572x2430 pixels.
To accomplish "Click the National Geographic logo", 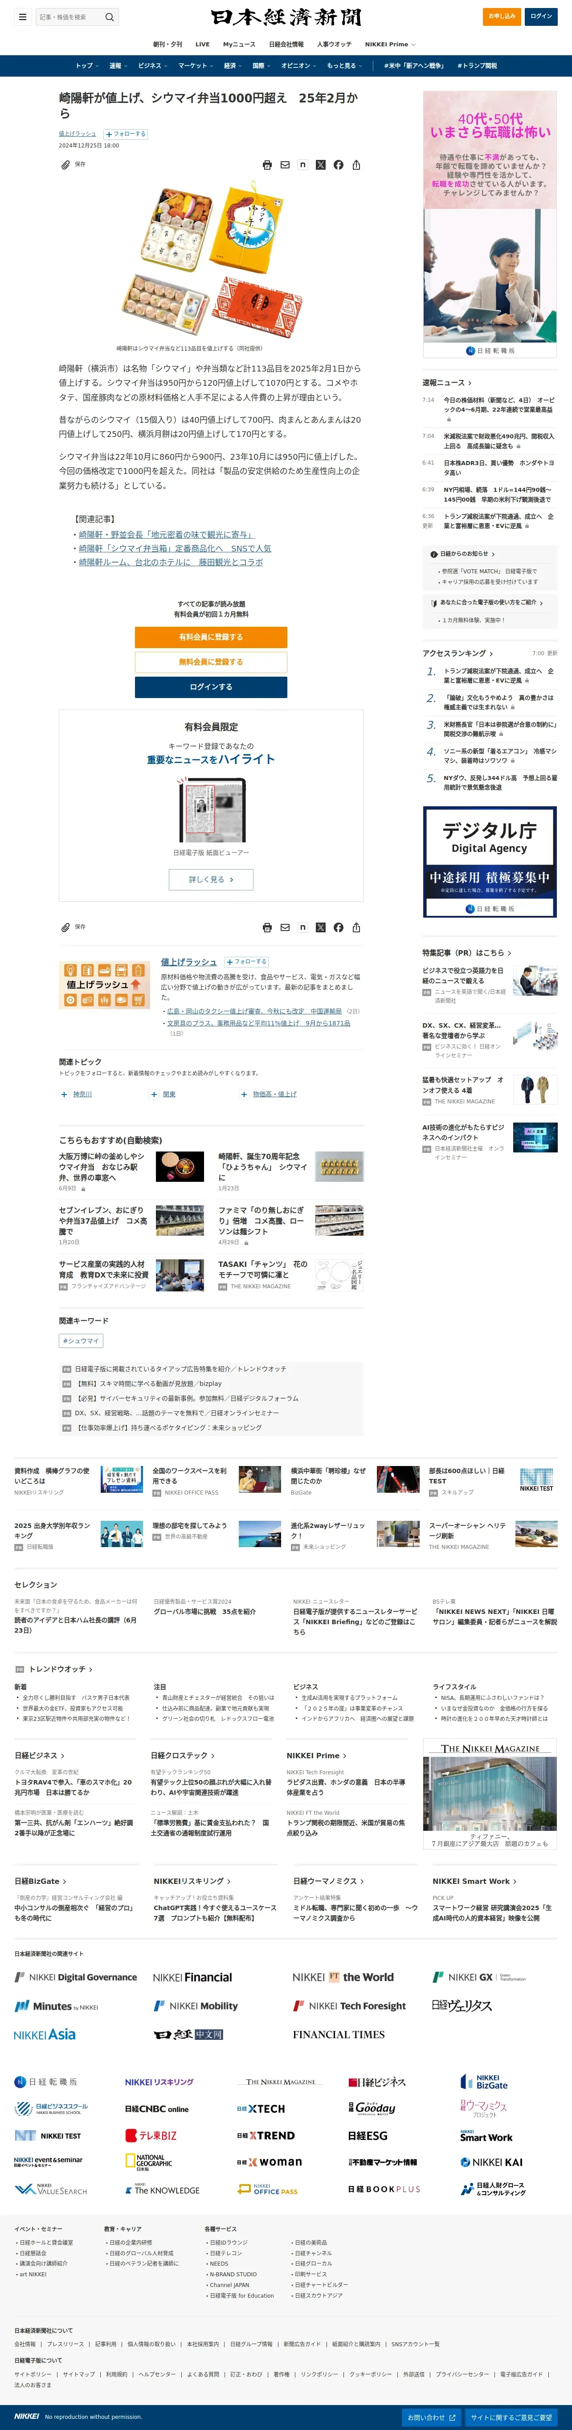I will [x=149, y=2163].
